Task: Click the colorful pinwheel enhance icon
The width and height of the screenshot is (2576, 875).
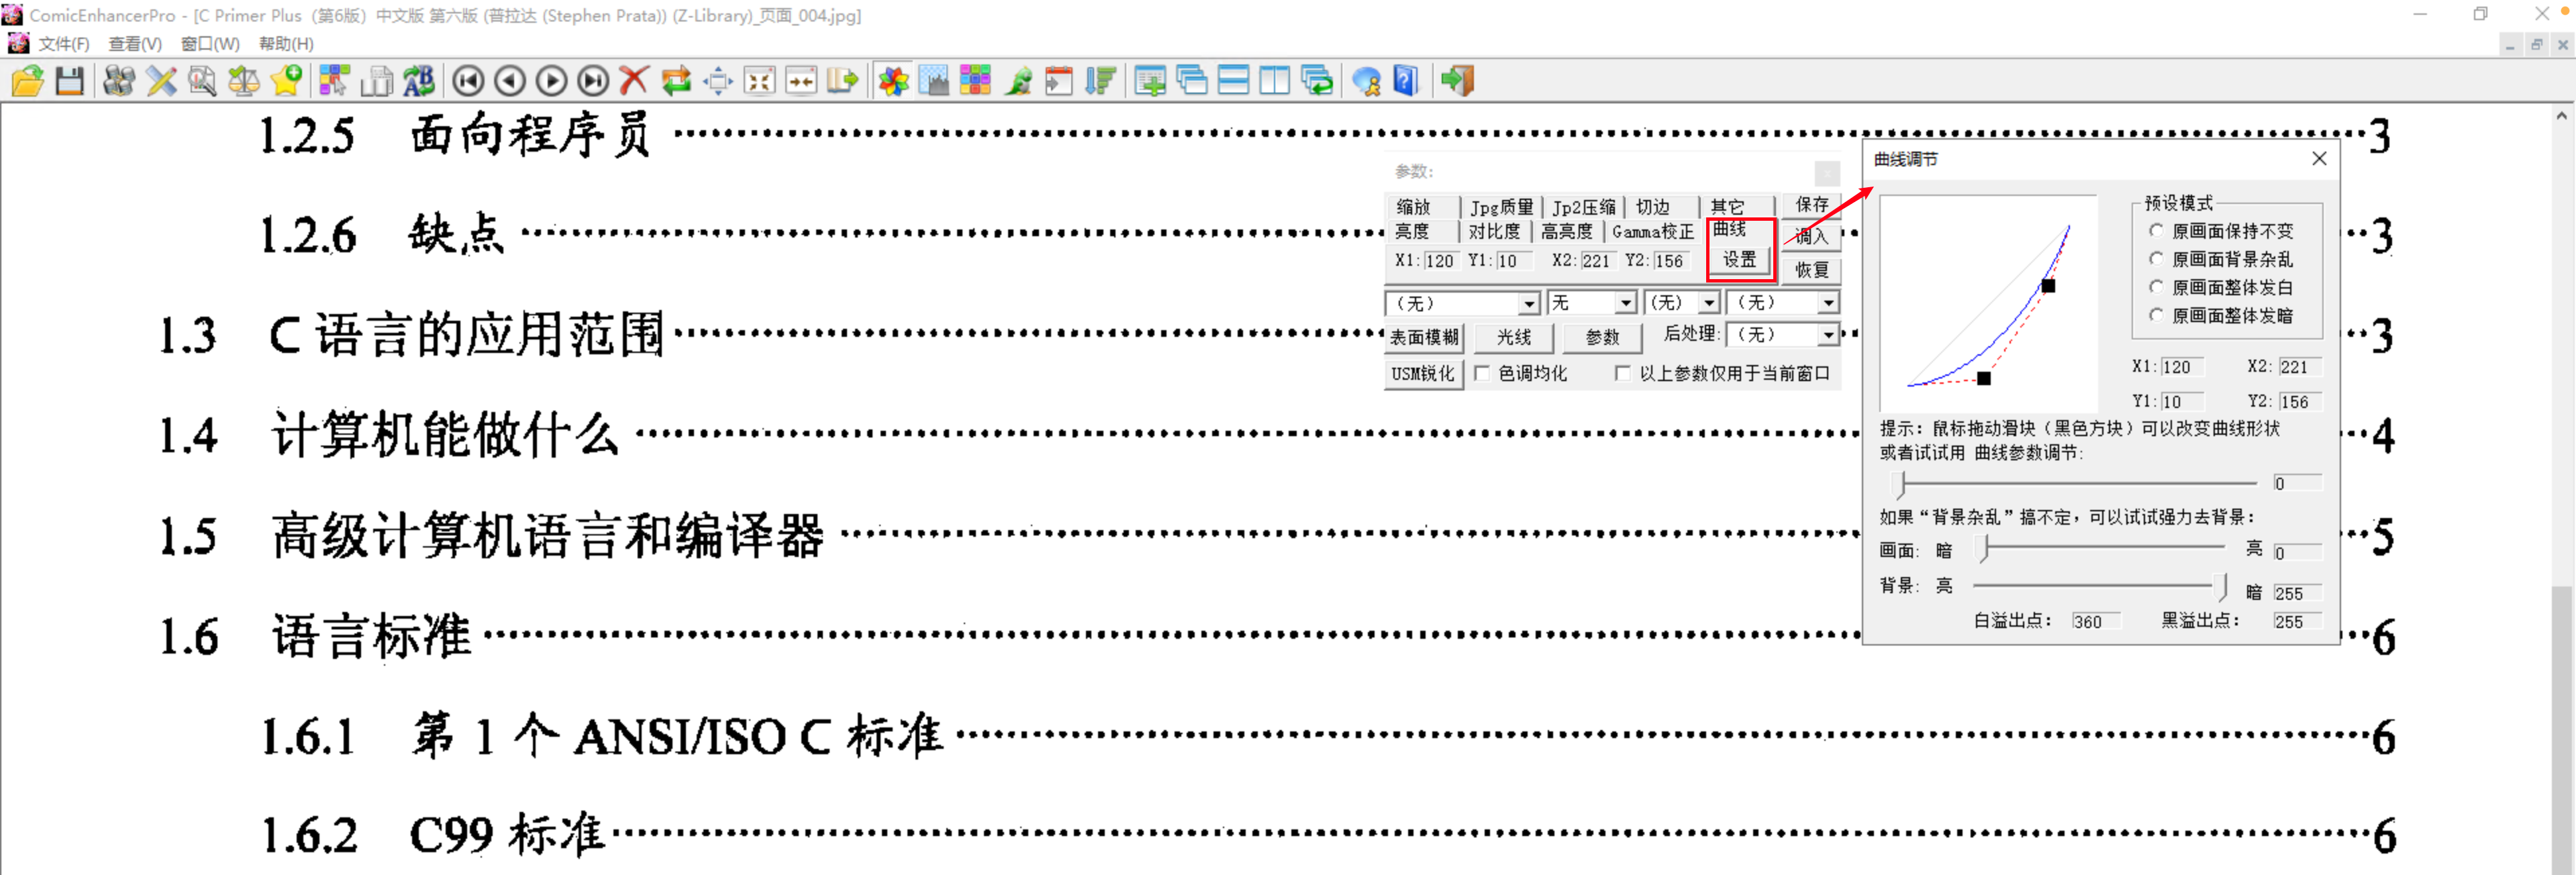Action: point(893,81)
